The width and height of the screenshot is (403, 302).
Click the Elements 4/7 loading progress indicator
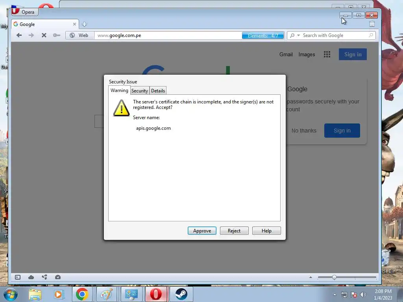click(263, 35)
